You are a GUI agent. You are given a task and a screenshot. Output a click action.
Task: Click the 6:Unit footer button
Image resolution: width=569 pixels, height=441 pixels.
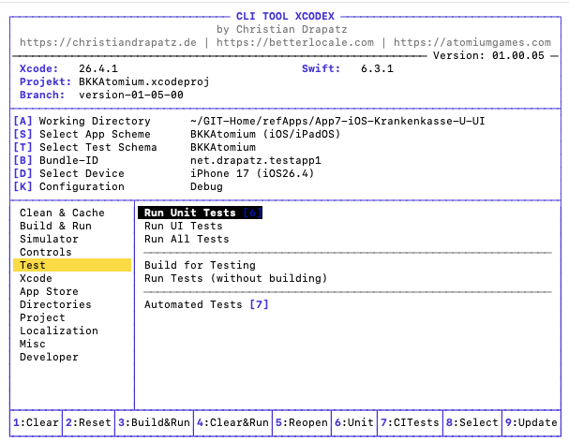point(354,422)
